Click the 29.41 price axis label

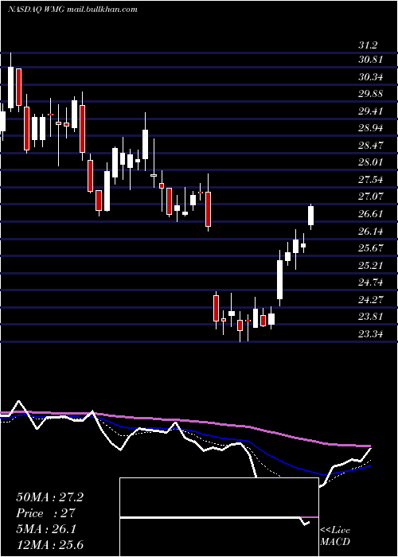[371, 111]
